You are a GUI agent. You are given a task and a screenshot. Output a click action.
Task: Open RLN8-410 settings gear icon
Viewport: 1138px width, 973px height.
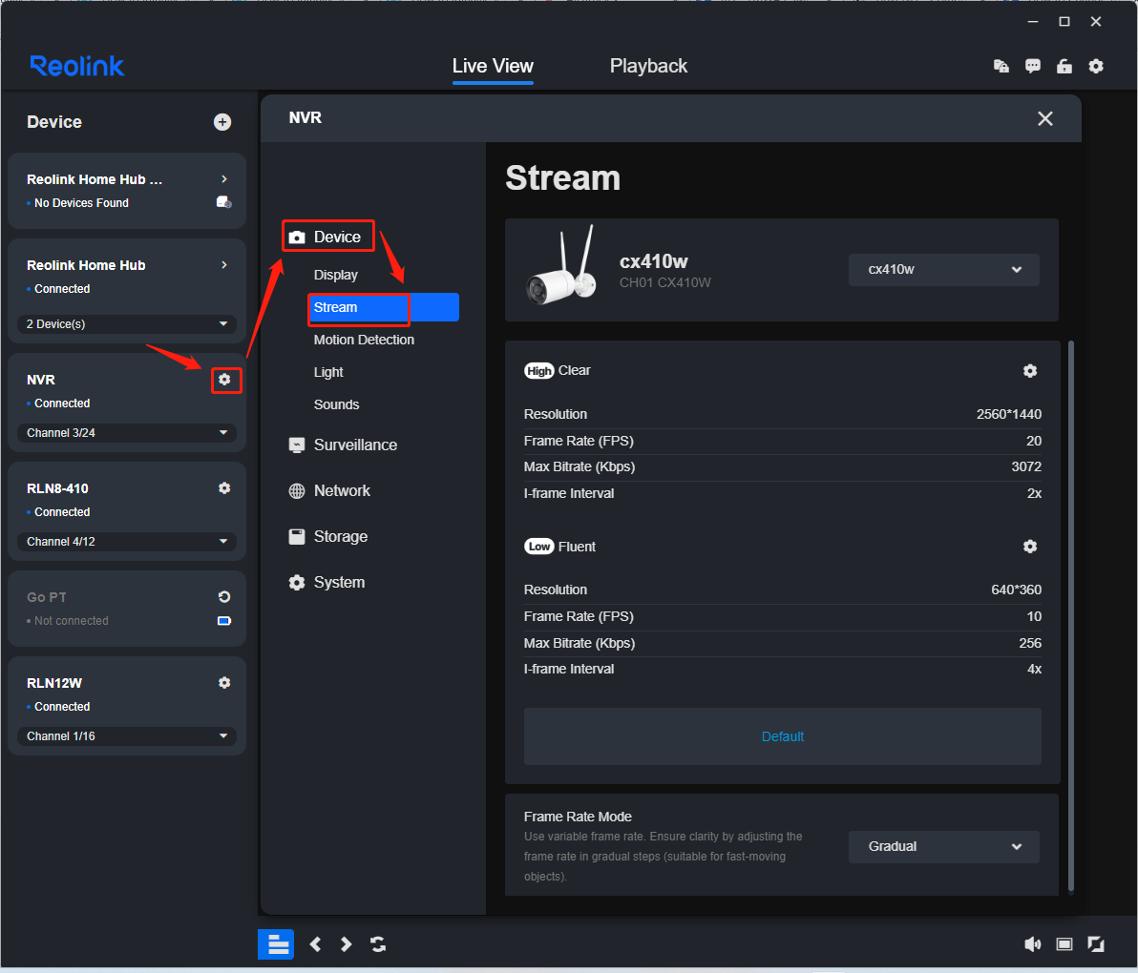point(224,488)
